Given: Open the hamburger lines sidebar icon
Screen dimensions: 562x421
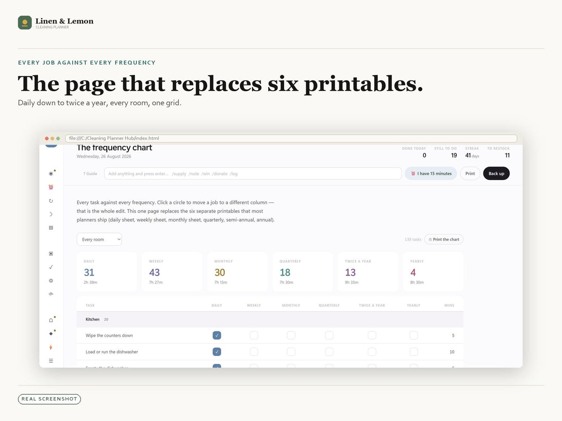Looking at the screenshot, I should click(x=51, y=361).
